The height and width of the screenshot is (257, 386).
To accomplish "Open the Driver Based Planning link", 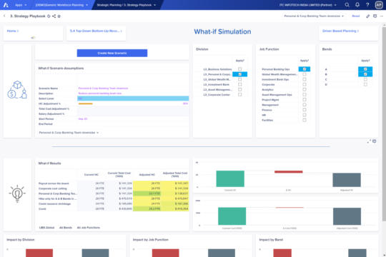I will coord(340,31).
